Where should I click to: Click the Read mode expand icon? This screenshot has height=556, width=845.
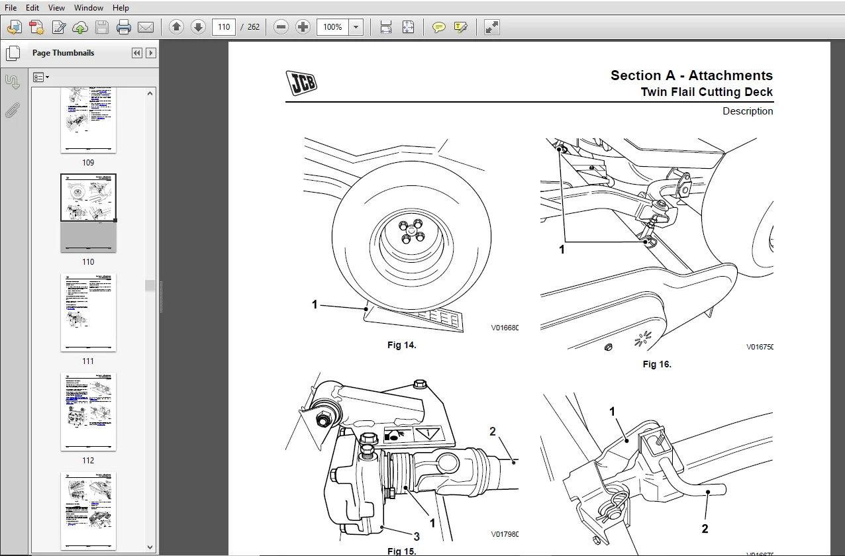coord(491,27)
